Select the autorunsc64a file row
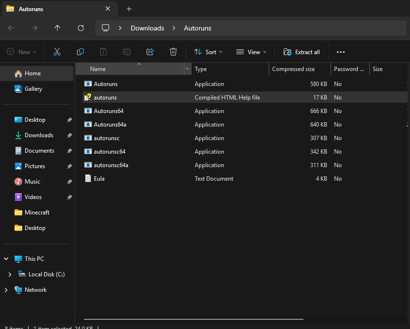 click(245, 165)
